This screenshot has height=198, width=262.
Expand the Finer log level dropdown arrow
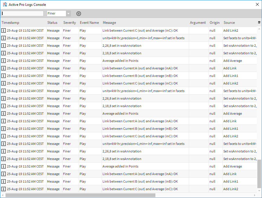tap(68, 14)
